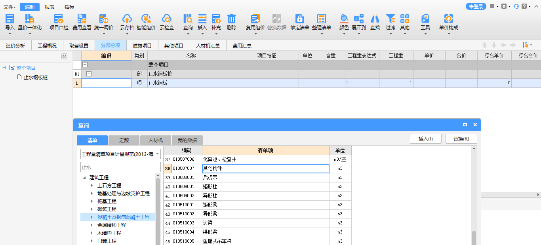
Task: Open the 工具 tools icon
Action: [425, 23]
